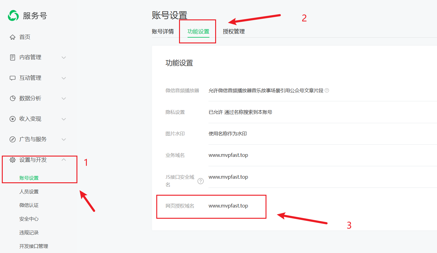Viewport: 437px width, 253px height.
Task: Click help icon after 微信音频播放器 description
Action: (327, 90)
